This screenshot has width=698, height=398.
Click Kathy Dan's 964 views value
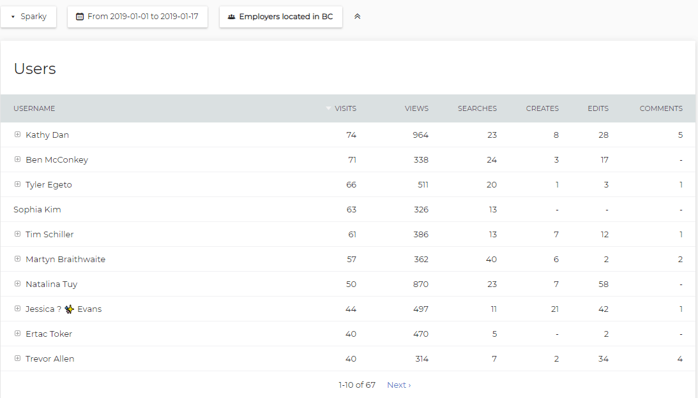tap(420, 135)
